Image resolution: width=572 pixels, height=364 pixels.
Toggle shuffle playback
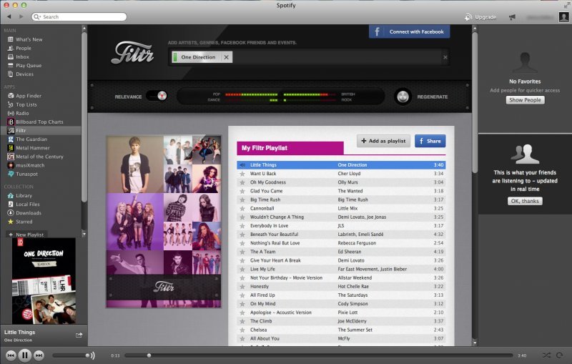tap(546, 355)
